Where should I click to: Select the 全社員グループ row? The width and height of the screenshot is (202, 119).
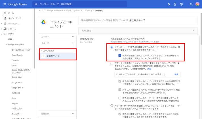pyautogui.click(x=58, y=56)
